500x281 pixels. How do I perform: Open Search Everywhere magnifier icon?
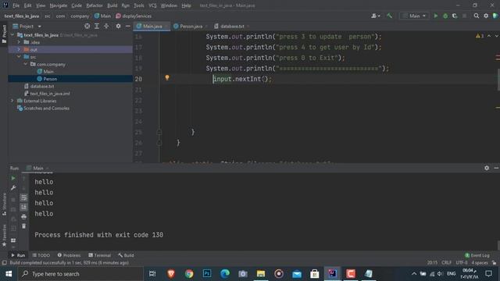[x=476, y=16]
